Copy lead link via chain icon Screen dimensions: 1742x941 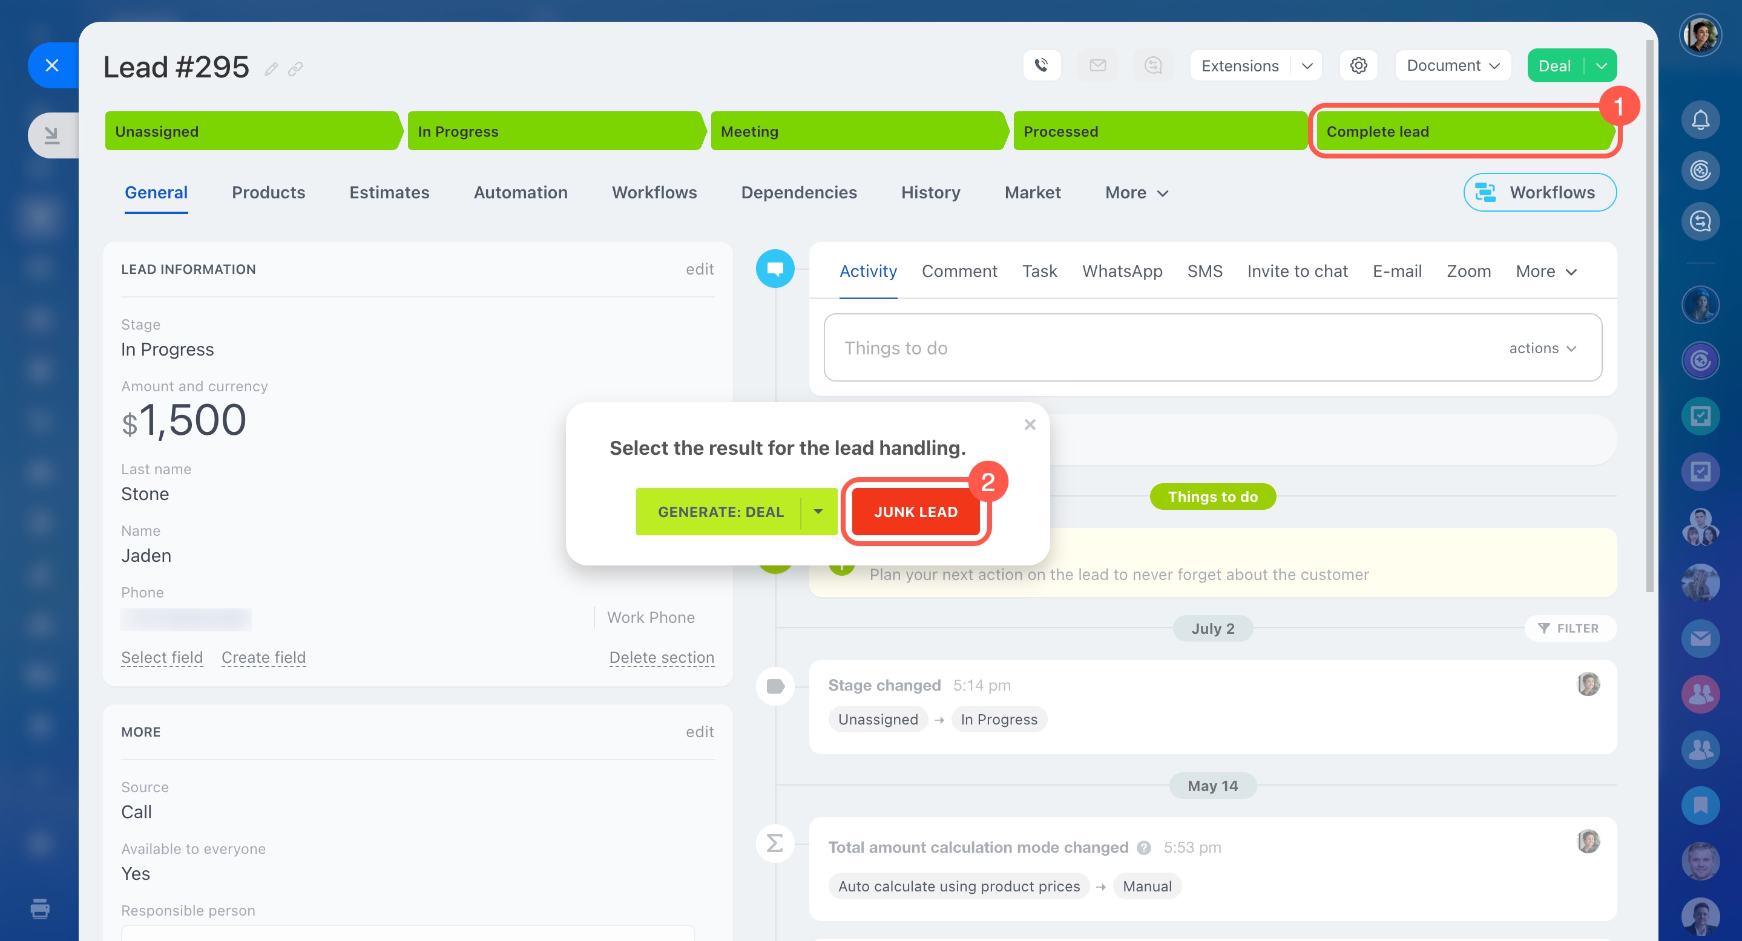(x=295, y=69)
